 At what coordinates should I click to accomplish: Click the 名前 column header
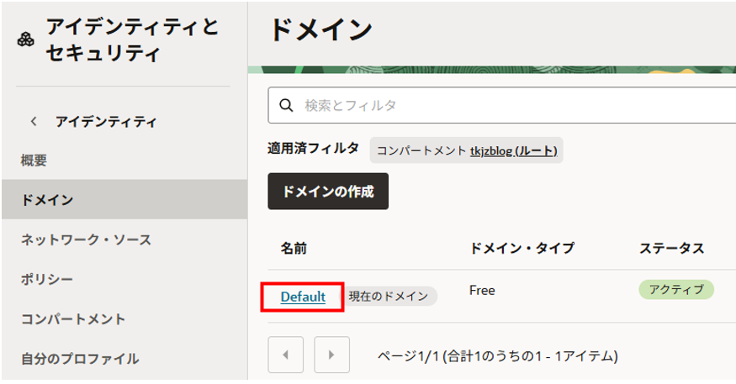click(x=294, y=248)
